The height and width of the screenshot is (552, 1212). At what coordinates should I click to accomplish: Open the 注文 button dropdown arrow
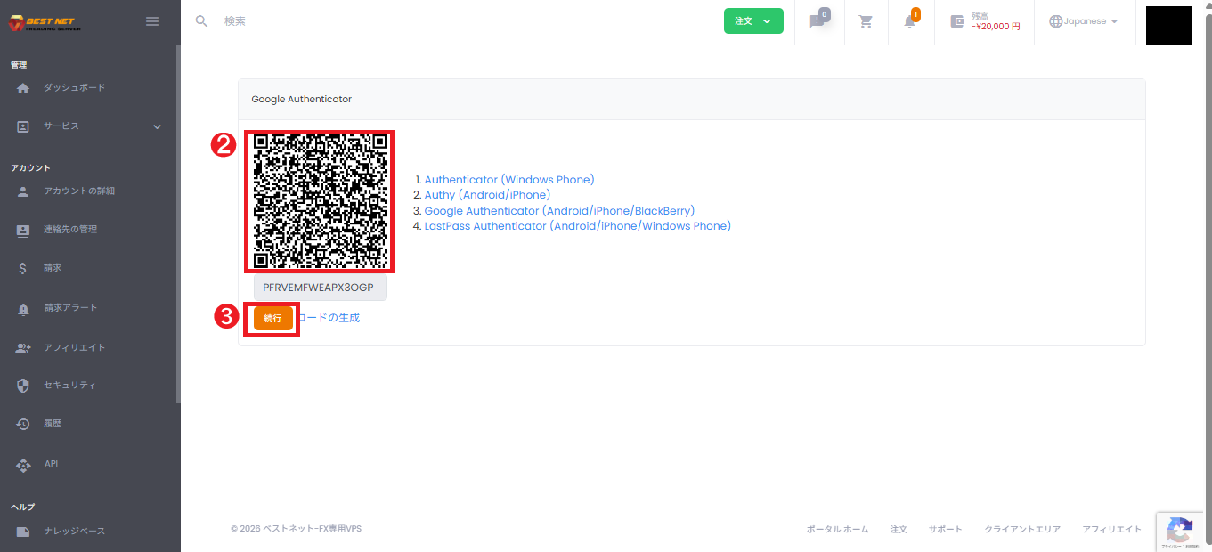(768, 20)
